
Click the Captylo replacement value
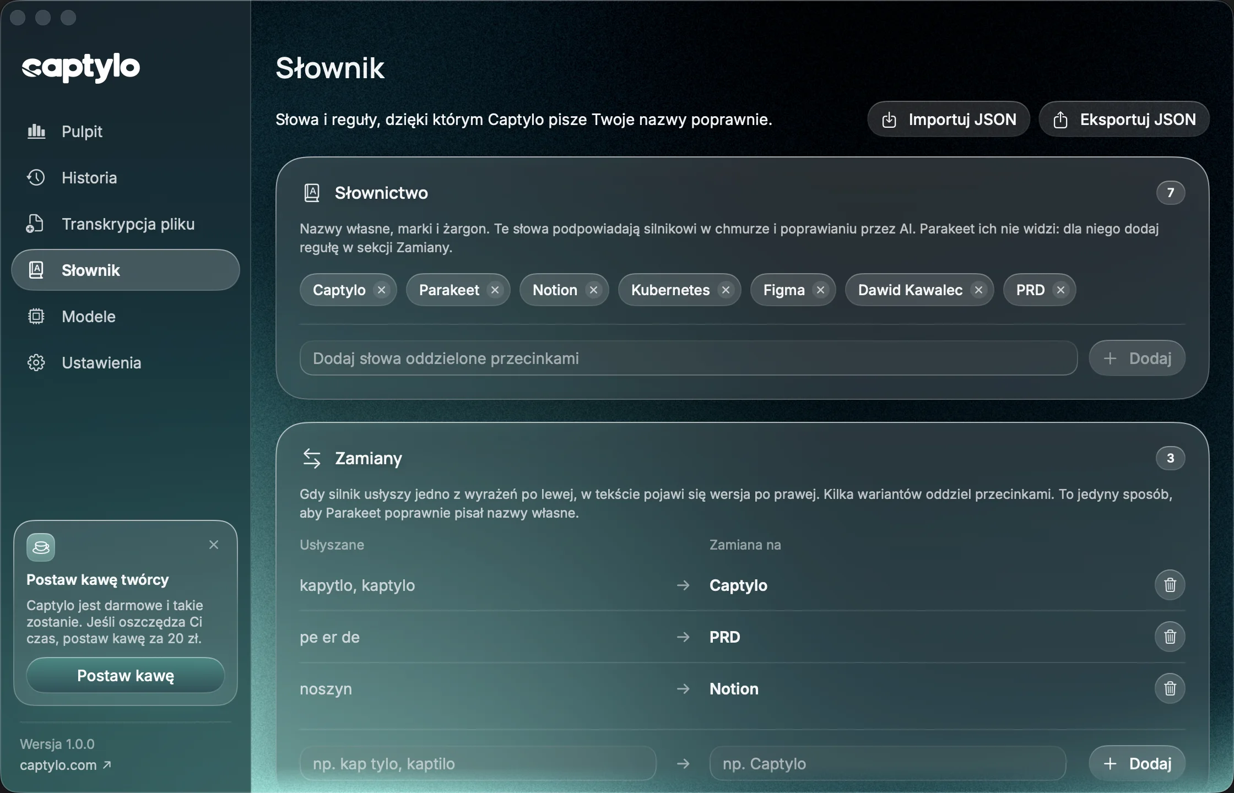[738, 585]
